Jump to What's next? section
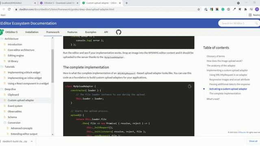This screenshot has height=146, width=260. pos(213,99)
